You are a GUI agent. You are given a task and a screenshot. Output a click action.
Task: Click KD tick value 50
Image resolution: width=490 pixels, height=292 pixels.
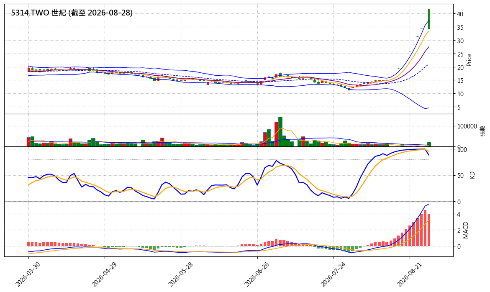[460, 176]
